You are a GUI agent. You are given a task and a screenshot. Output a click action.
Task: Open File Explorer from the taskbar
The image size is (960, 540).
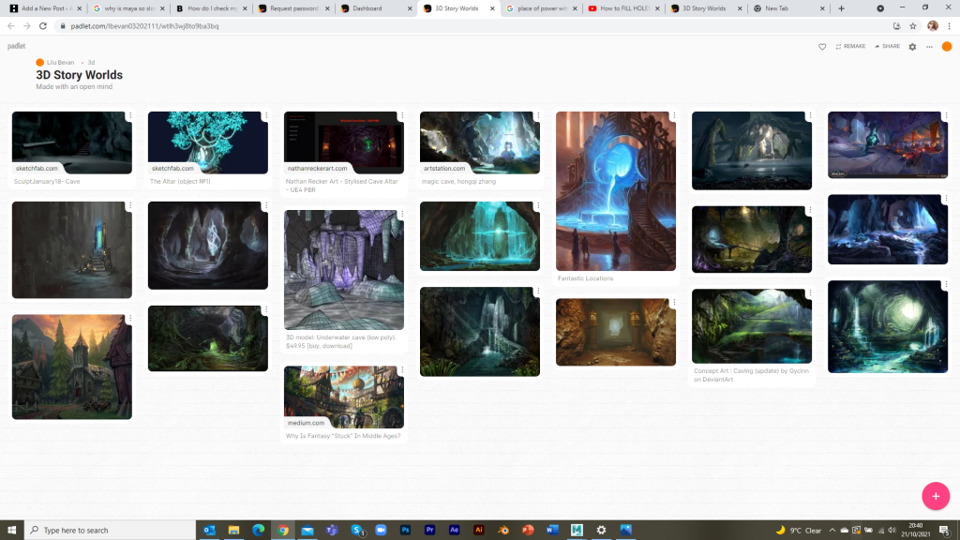[233, 531]
